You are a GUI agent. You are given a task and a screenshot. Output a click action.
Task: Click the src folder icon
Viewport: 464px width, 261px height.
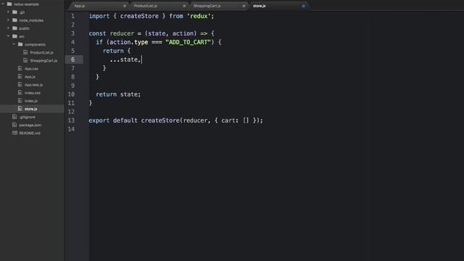(x=14, y=36)
